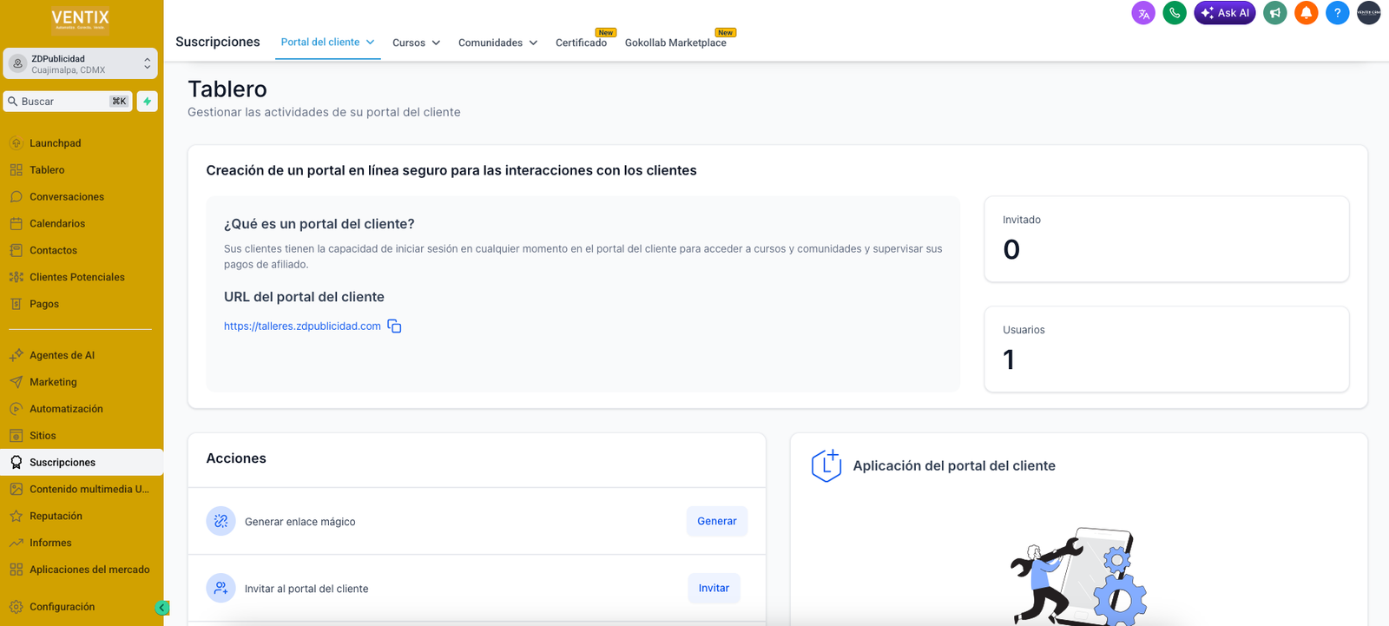1389x626 pixels.
Task: Copy the client portal URL icon
Action: [x=394, y=326]
